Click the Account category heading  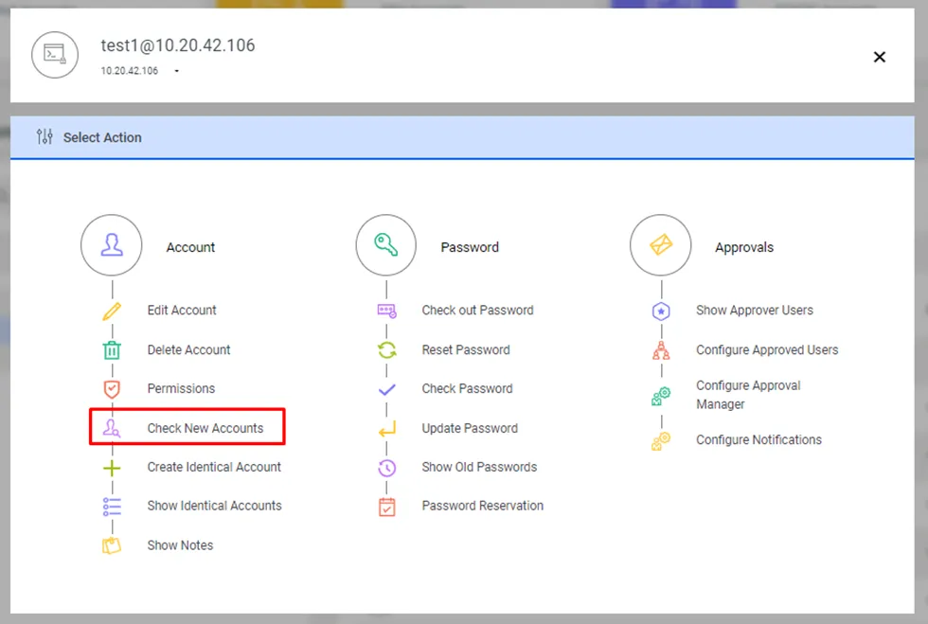(190, 247)
